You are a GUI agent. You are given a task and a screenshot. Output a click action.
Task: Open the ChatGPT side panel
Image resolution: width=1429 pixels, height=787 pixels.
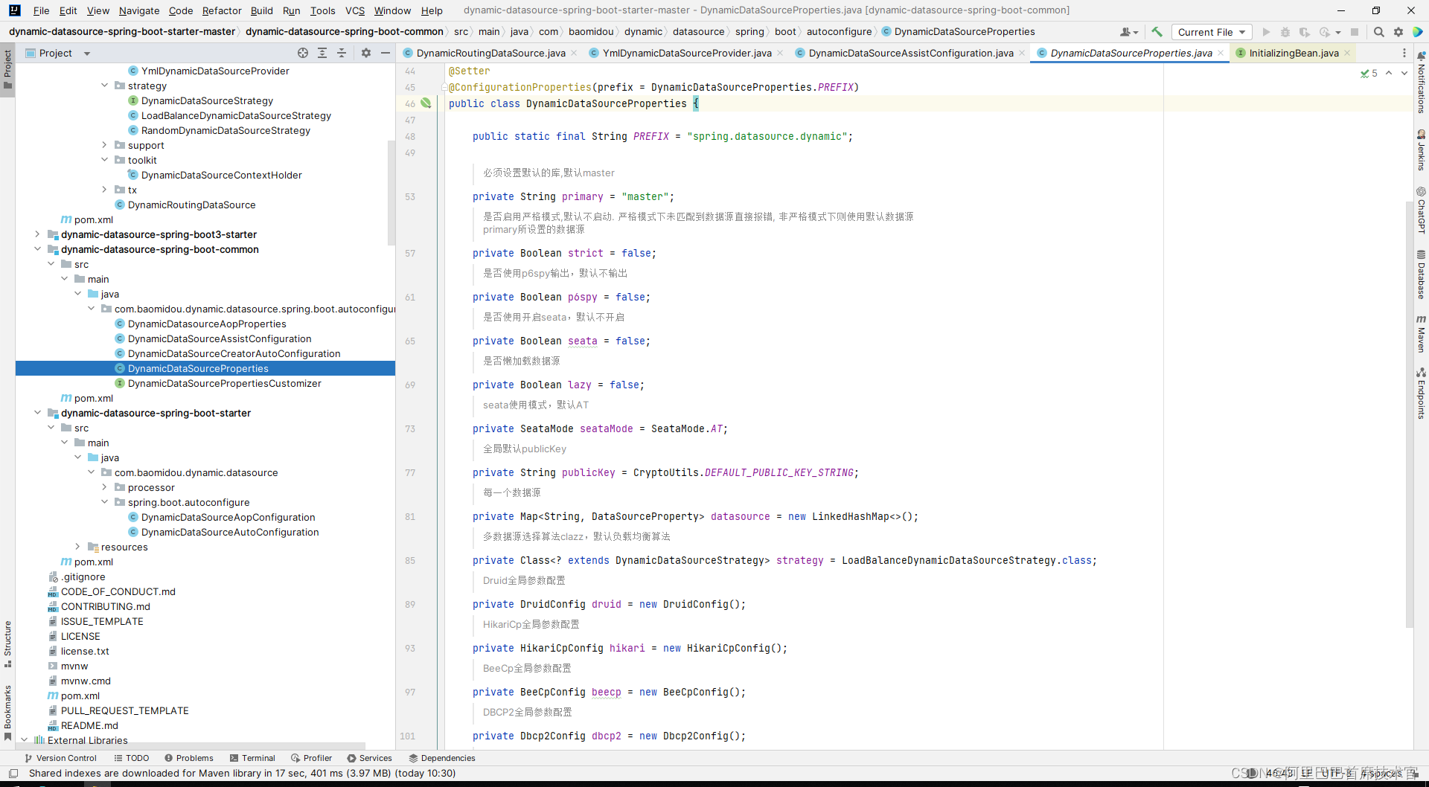click(1421, 210)
